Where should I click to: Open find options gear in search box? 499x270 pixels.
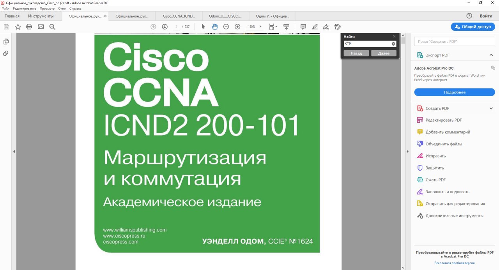393,44
